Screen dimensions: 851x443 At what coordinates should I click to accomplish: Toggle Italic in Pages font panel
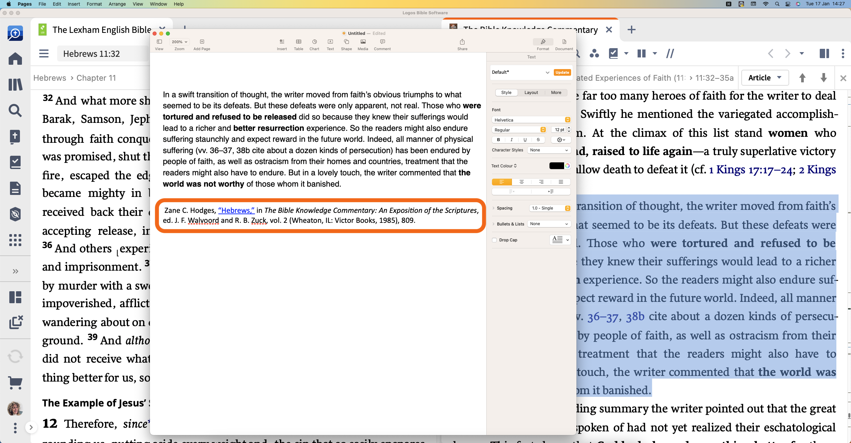[x=512, y=140]
